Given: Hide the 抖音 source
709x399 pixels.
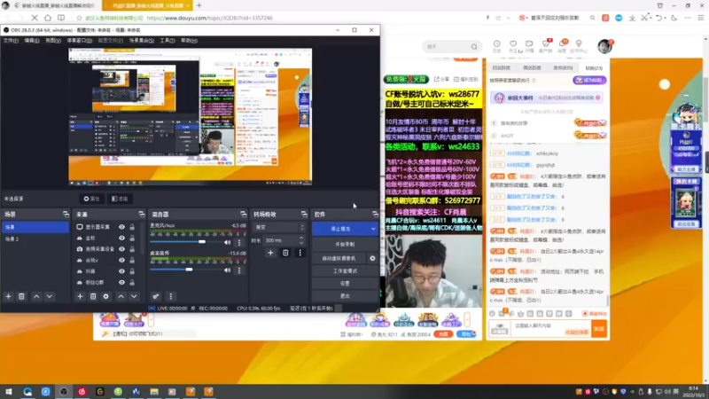Looking at the screenshot, I should pyautogui.click(x=121, y=271).
